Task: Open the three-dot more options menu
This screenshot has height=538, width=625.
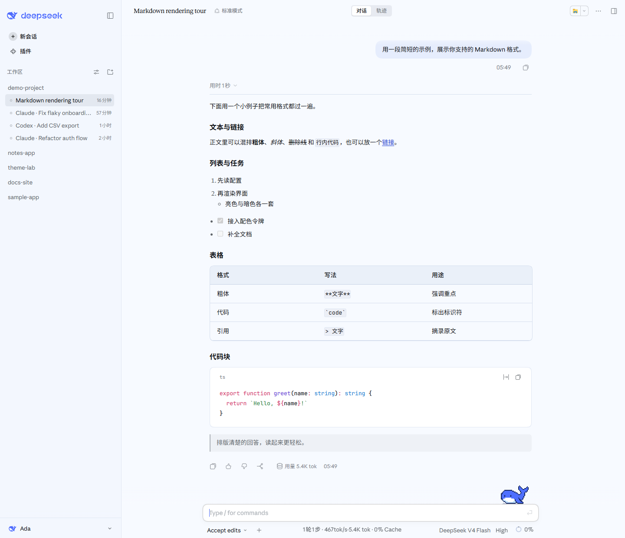Action: point(598,11)
